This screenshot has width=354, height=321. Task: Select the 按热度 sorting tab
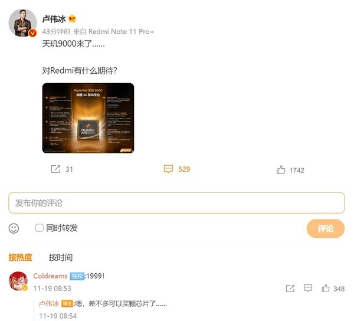[x=20, y=257]
